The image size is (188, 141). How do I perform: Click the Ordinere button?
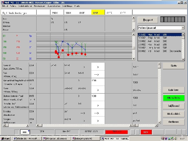[174, 122]
